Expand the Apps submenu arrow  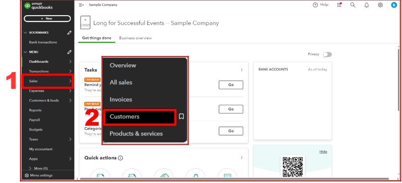tap(70, 159)
